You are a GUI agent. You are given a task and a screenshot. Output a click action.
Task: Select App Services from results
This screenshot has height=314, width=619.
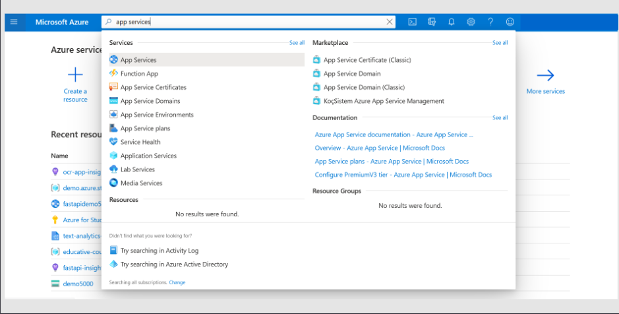207,59
